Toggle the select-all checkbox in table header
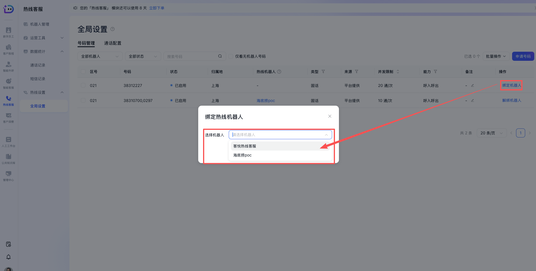Image resolution: width=536 pixels, height=271 pixels. pyautogui.click(x=83, y=72)
